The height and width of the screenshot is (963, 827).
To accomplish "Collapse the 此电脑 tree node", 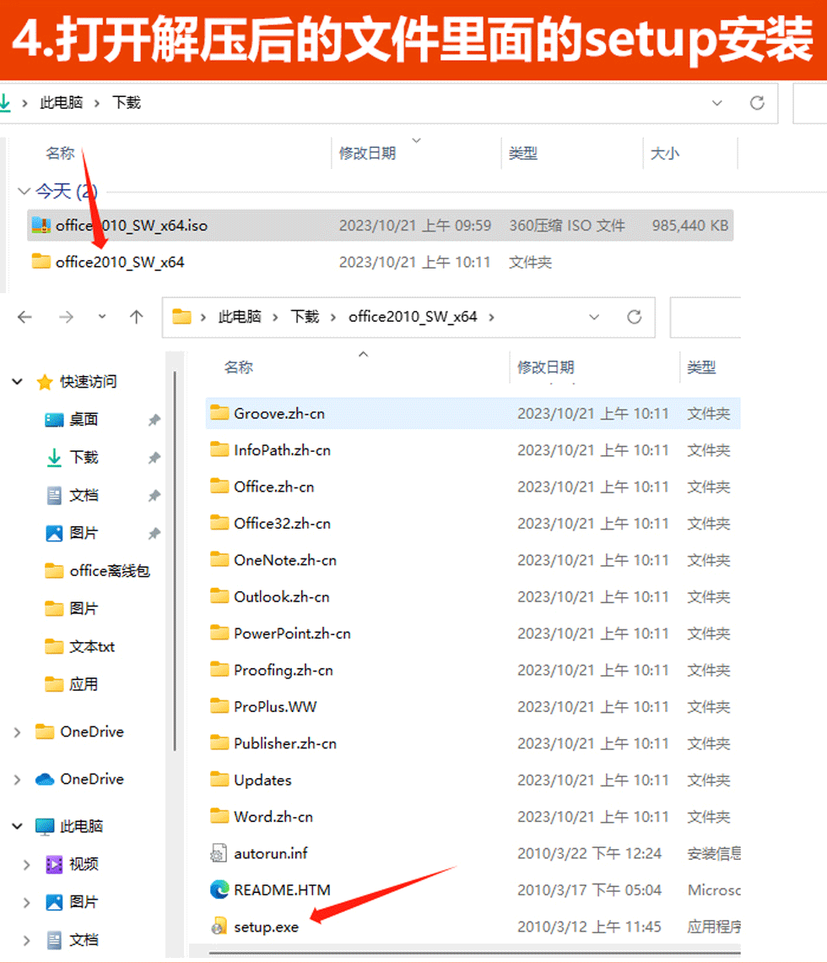I will tap(17, 827).
